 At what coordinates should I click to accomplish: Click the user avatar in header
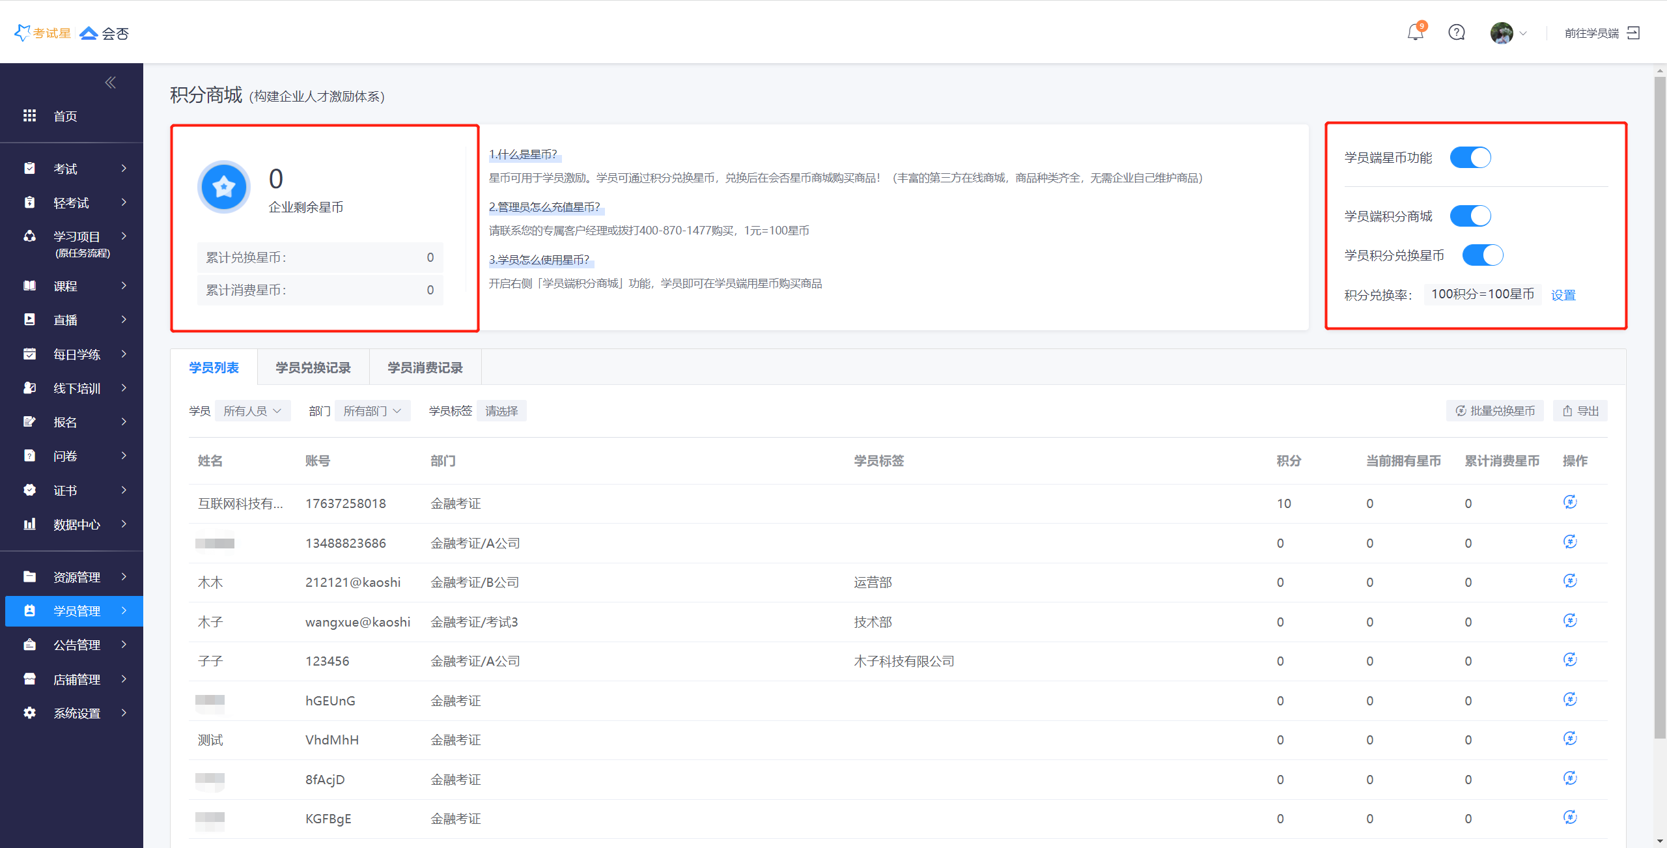pos(1502,33)
